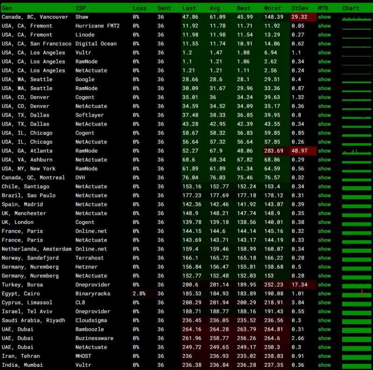The width and height of the screenshot is (373, 370).
Task: Select the 2.8% loss value for Cairo
Action: pyautogui.click(x=139, y=294)
